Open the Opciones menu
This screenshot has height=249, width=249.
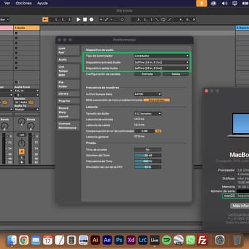coord(24,3)
